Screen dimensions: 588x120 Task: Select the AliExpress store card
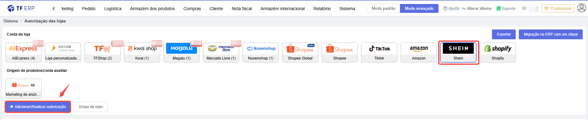tap(23, 52)
